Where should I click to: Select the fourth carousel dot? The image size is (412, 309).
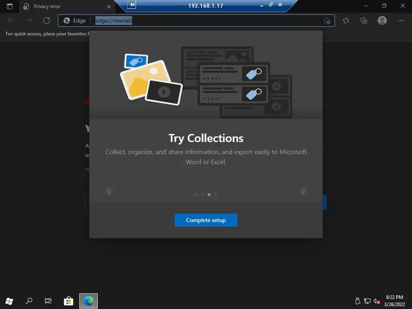tap(216, 195)
